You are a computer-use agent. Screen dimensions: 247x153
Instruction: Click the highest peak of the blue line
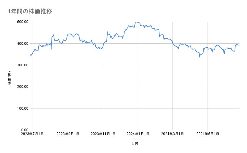pyautogui.click(x=136, y=22)
